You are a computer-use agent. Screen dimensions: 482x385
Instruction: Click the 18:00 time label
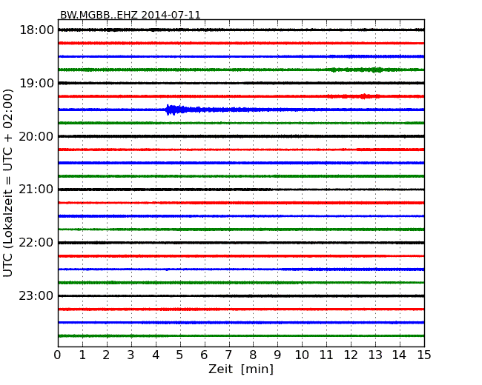36,30
